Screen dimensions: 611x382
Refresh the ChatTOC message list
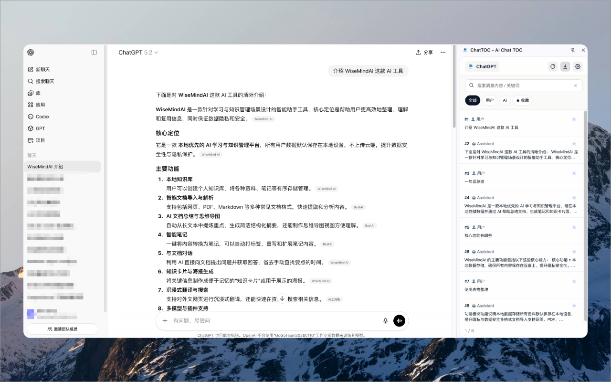pyautogui.click(x=552, y=66)
